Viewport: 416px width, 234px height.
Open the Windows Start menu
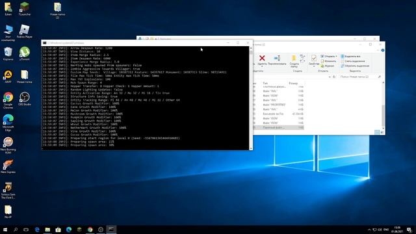point(5,229)
